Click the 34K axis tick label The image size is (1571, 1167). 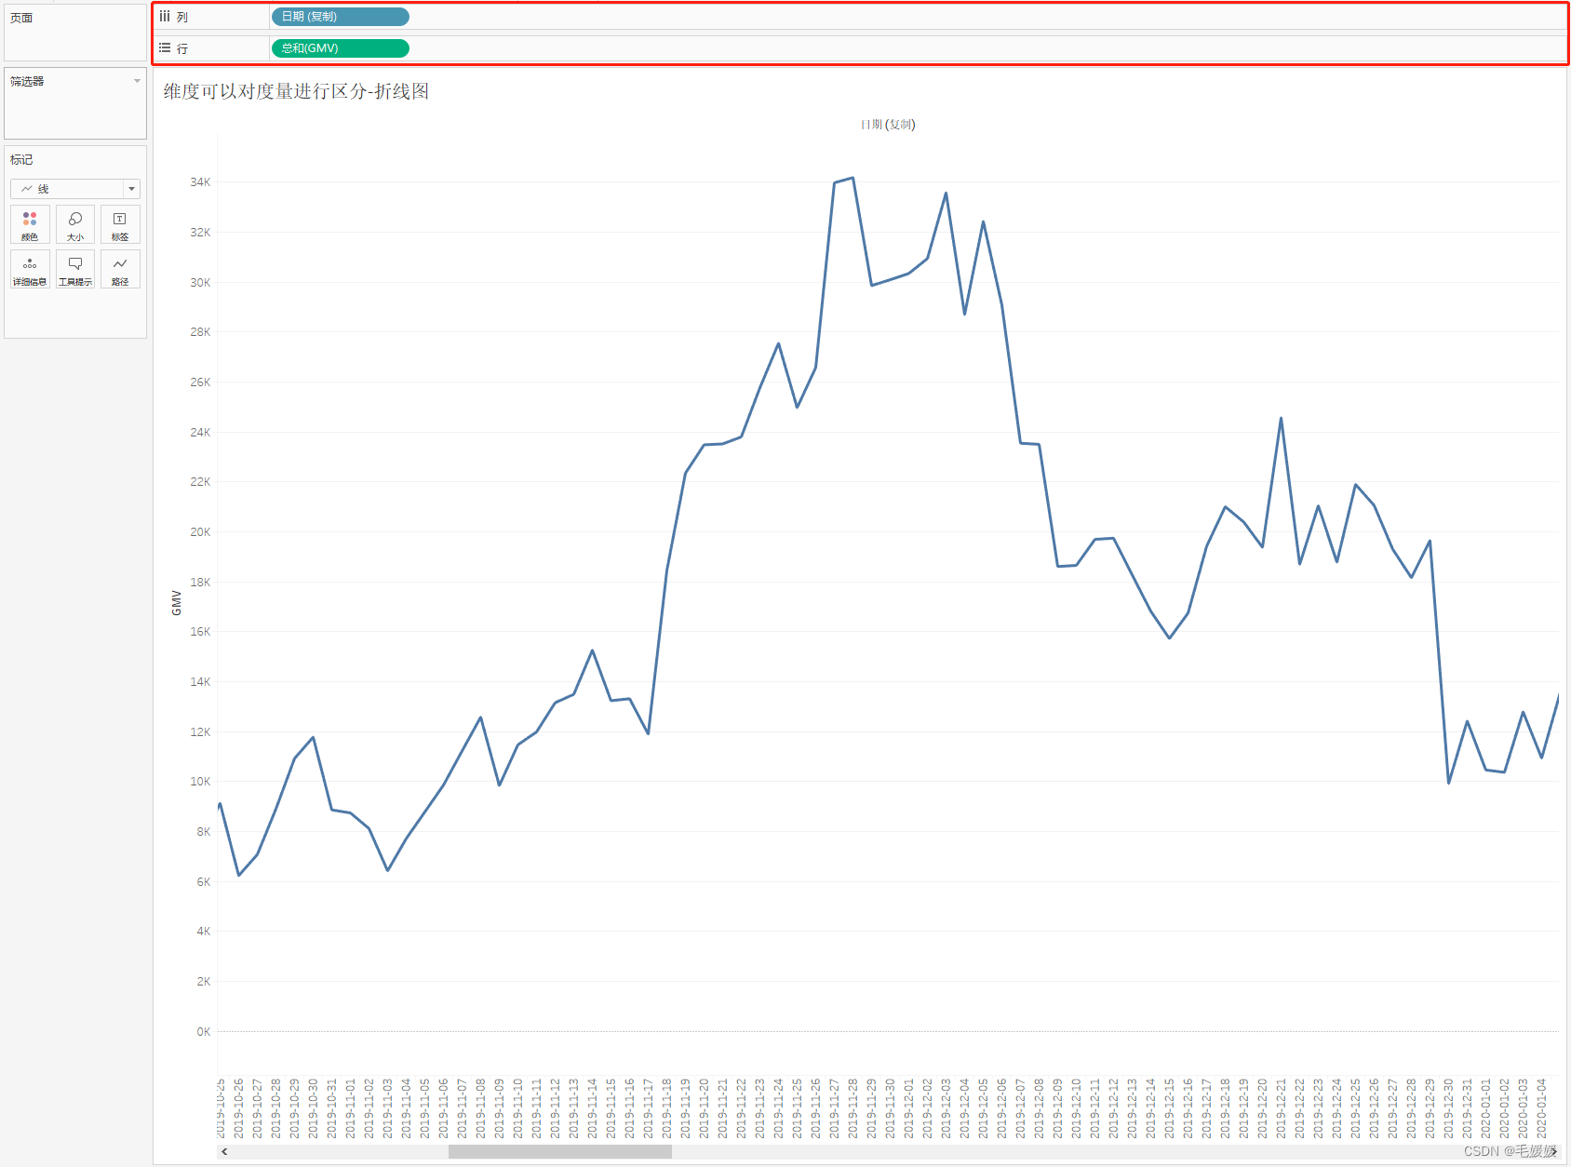pyautogui.click(x=200, y=182)
